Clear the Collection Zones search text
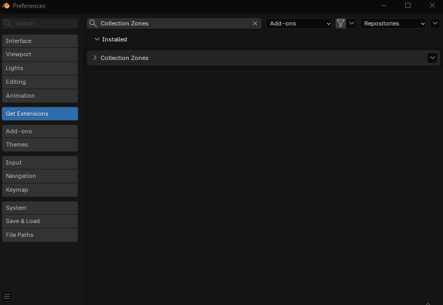 tap(255, 23)
